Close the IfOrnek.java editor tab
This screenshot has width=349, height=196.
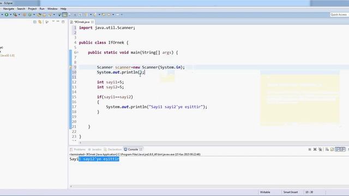[92, 22]
